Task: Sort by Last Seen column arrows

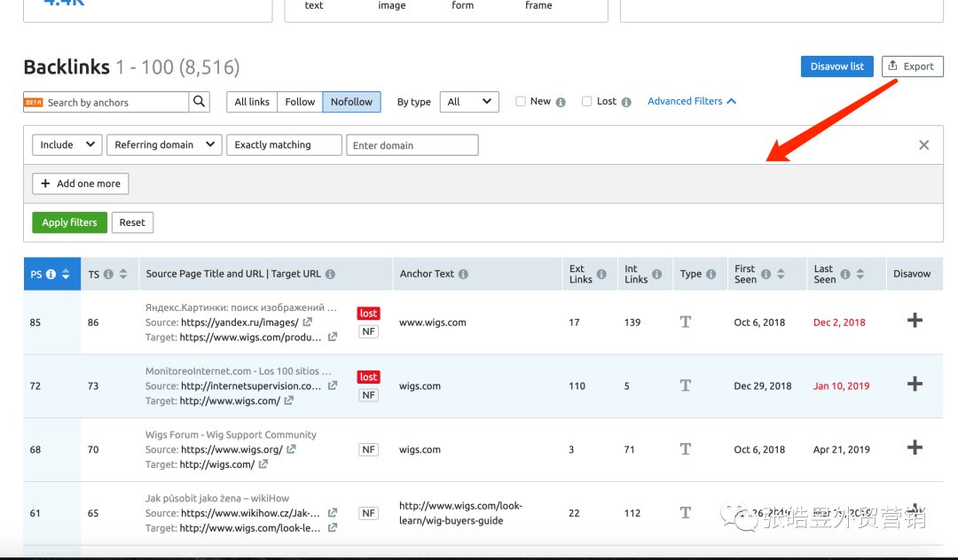Action: 860,275
